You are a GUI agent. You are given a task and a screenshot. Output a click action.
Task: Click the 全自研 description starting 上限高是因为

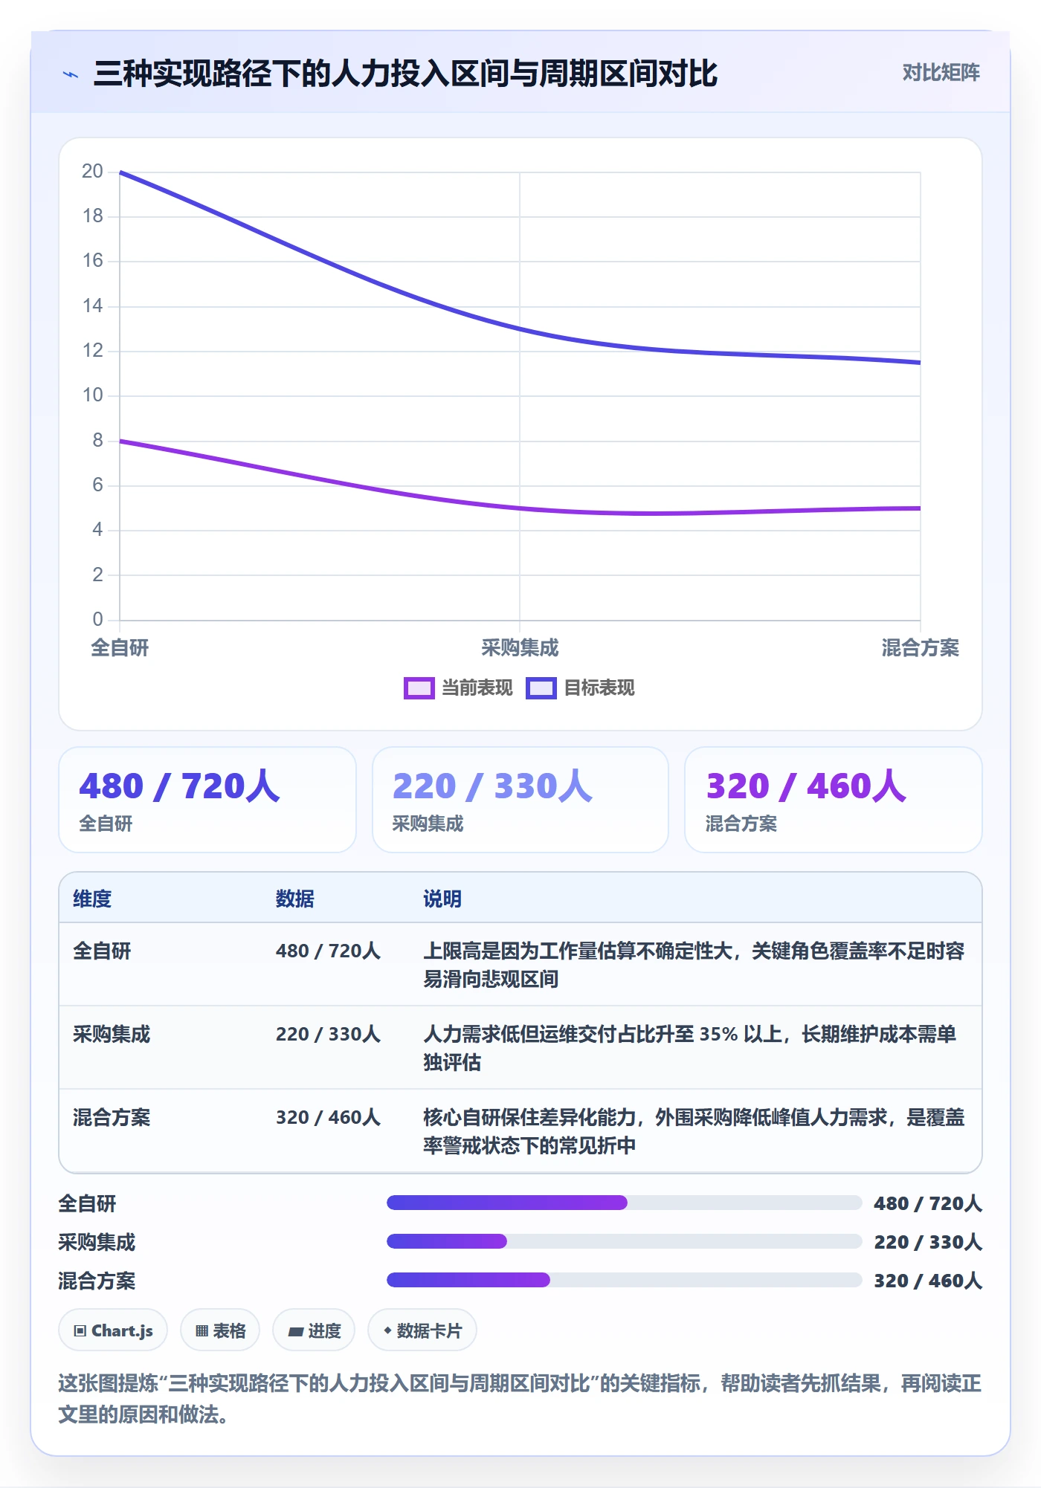pyautogui.click(x=694, y=965)
